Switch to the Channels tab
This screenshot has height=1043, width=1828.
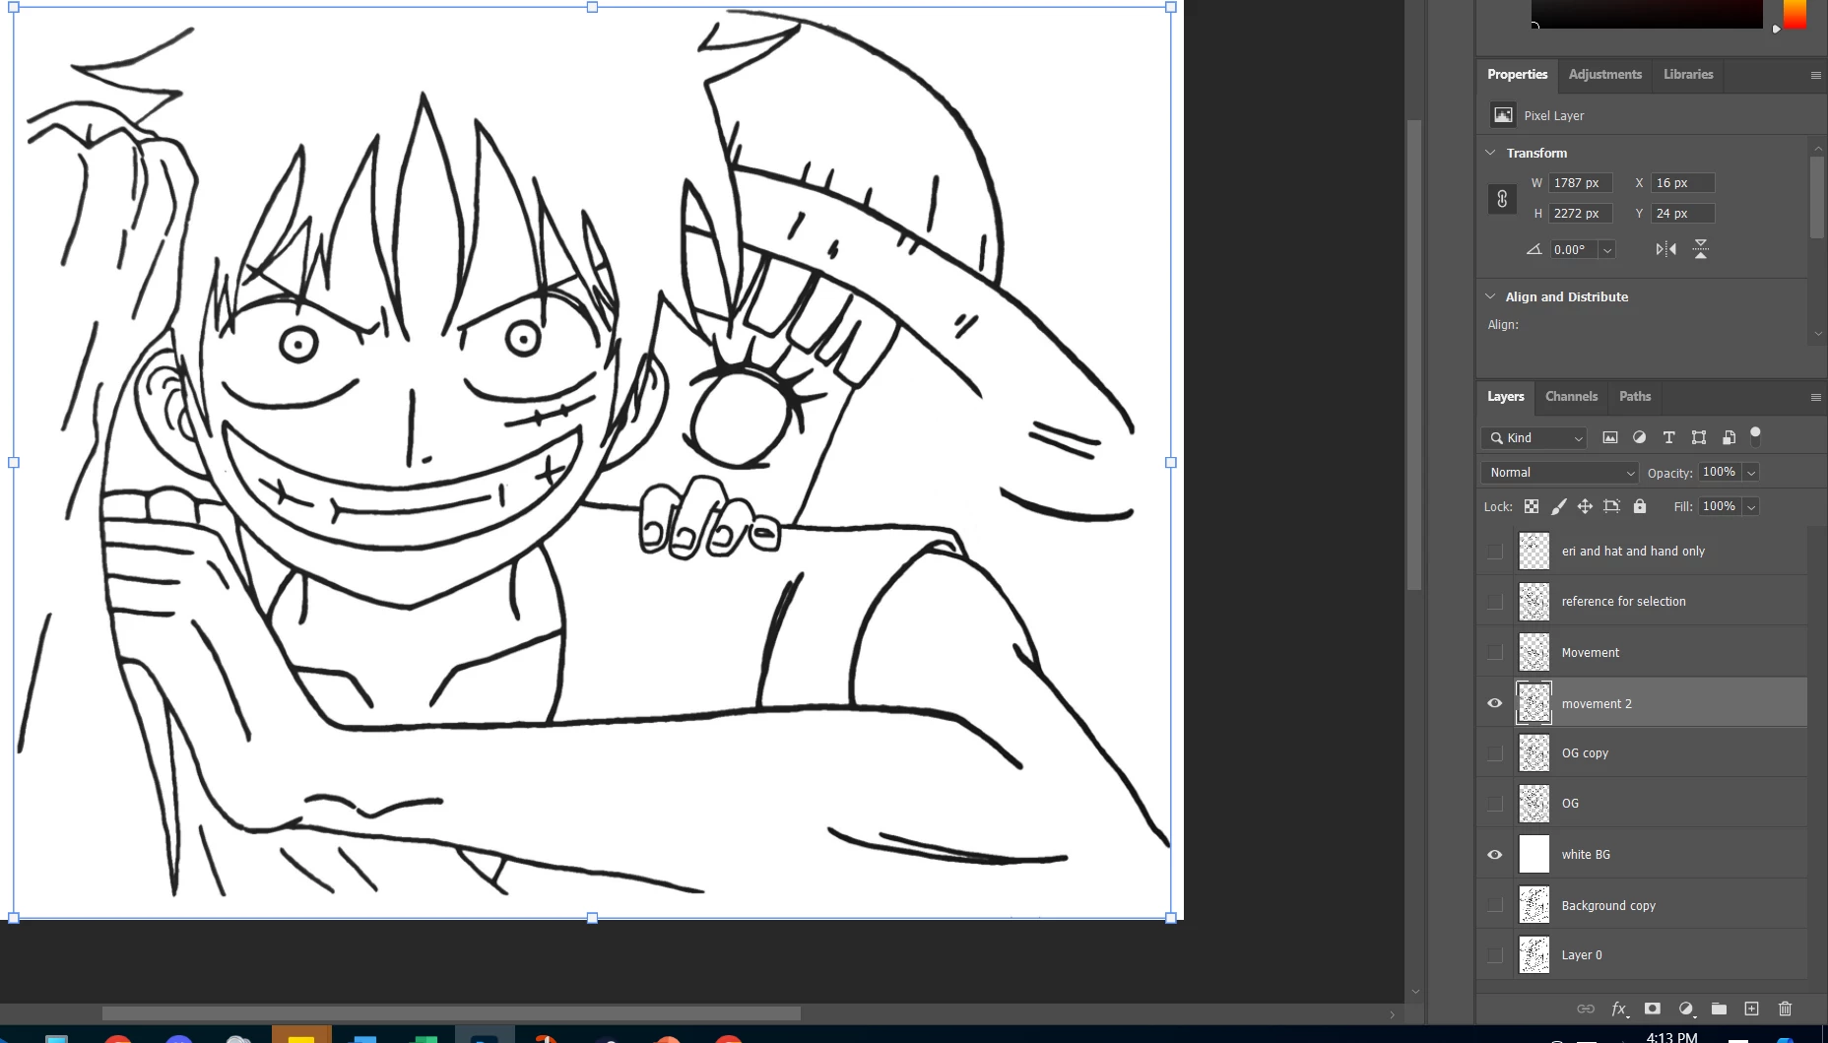[1571, 397]
